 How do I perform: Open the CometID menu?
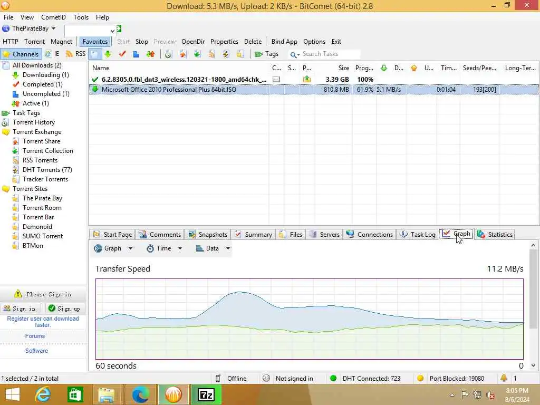pyautogui.click(x=53, y=17)
